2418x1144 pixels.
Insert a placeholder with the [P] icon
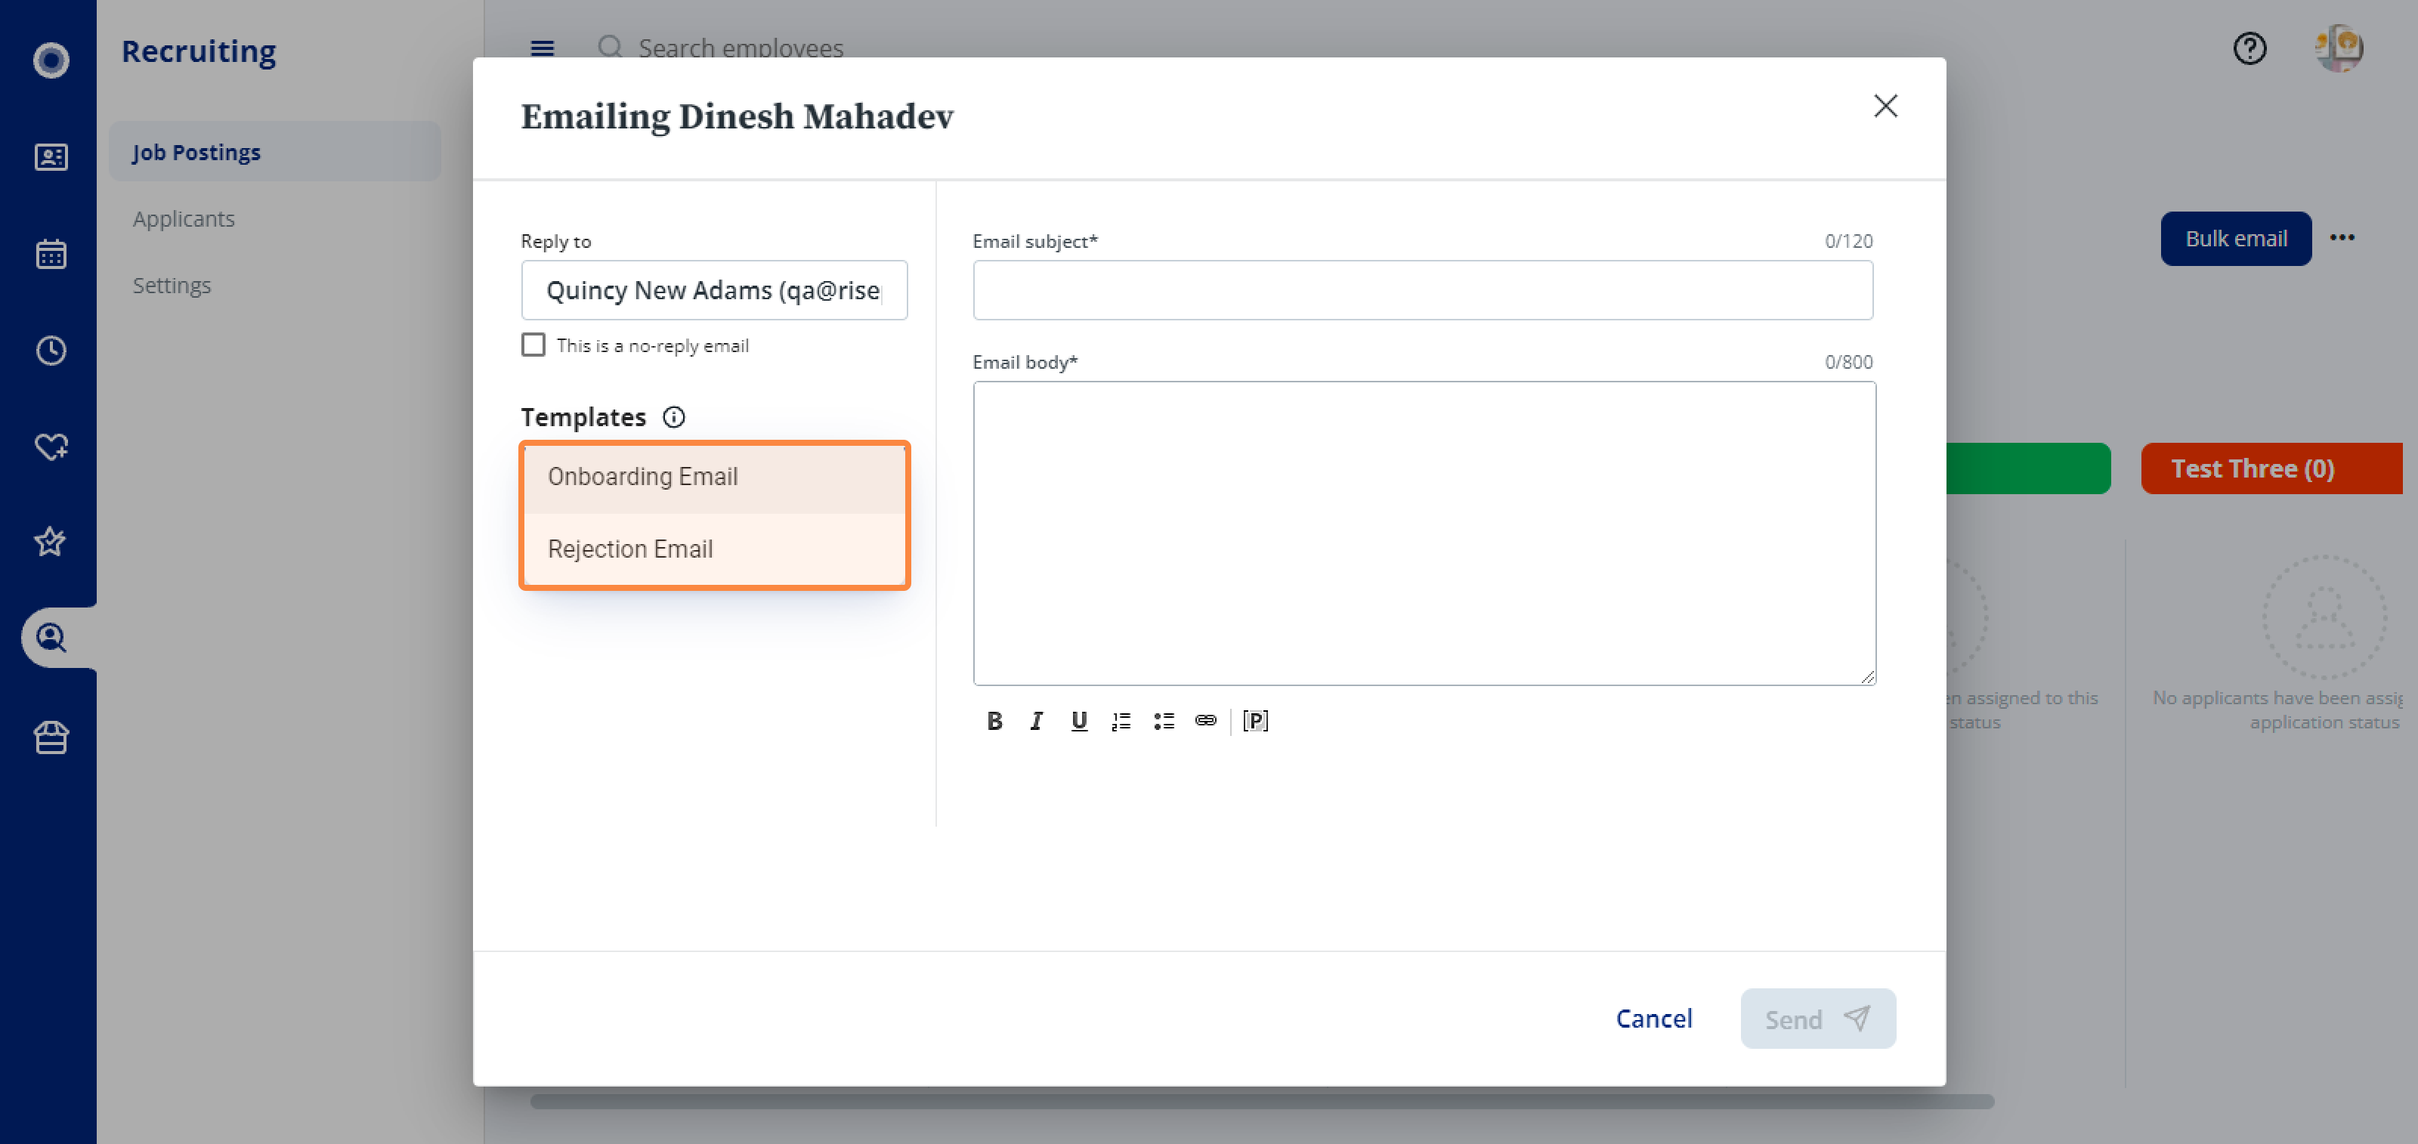[1255, 721]
